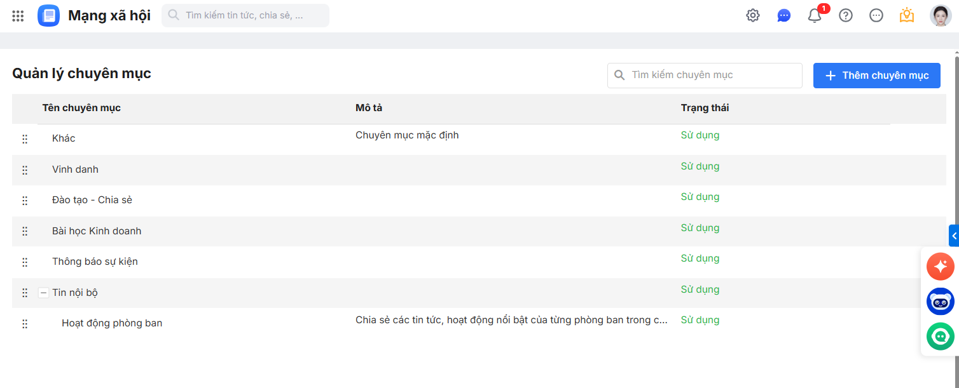Click the Mạng xã hội app logo
The width and height of the screenshot is (959, 388).
coord(48,16)
